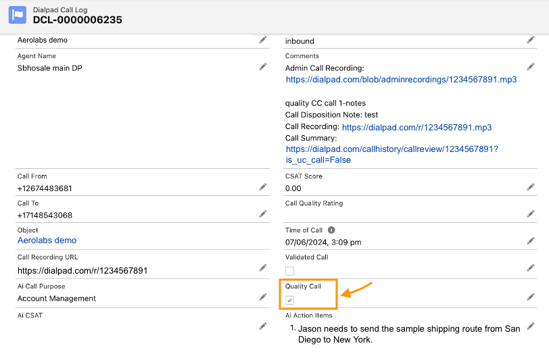Edit the Time of Call field
The height and width of the screenshot is (354, 549).
[531, 241]
